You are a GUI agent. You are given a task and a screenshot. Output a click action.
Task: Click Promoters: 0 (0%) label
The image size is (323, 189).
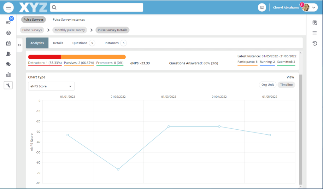110,63
